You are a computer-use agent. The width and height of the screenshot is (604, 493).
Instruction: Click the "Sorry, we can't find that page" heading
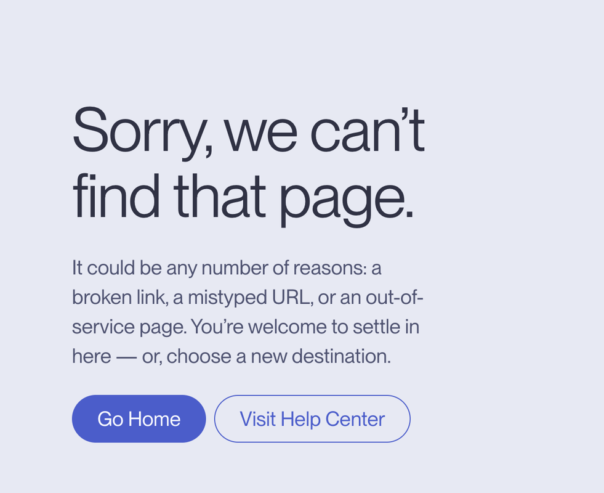click(249, 165)
